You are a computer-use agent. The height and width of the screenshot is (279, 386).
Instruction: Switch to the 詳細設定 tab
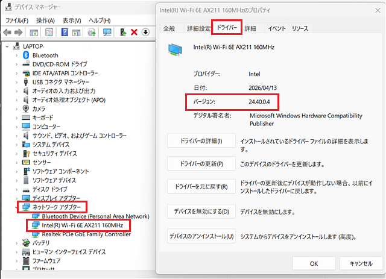click(198, 28)
